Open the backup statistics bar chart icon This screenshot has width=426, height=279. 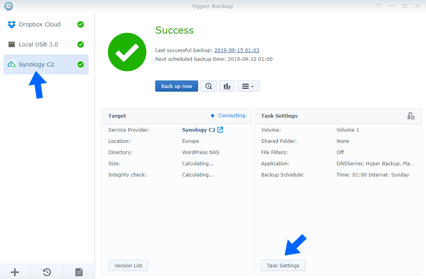(227, 86)
